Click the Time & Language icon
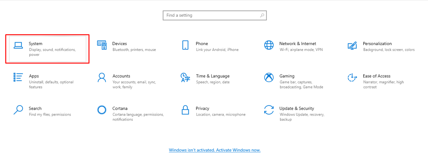 coord(185,78)
